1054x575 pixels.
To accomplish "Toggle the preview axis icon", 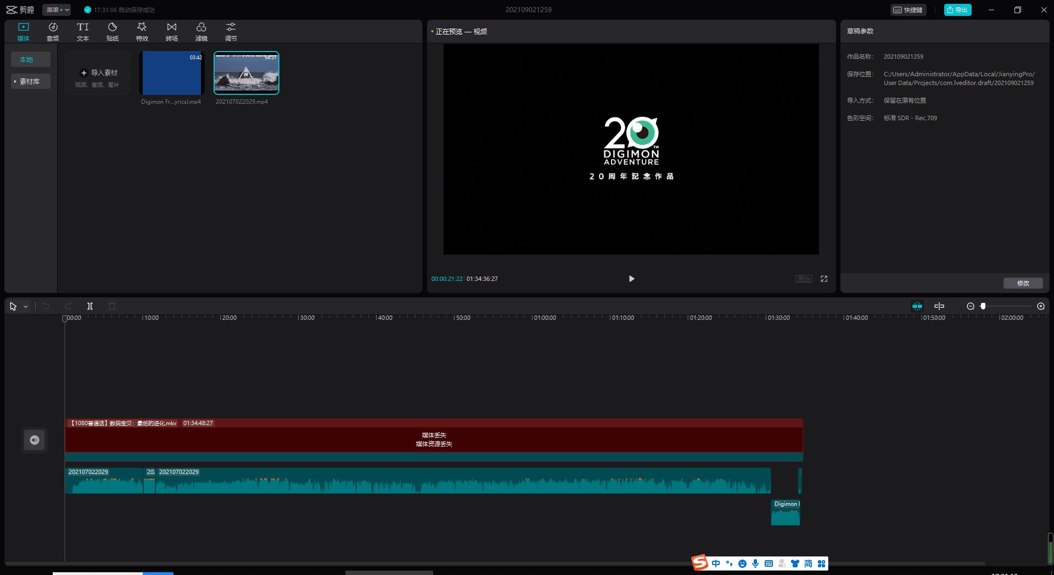I will point(939,306).
